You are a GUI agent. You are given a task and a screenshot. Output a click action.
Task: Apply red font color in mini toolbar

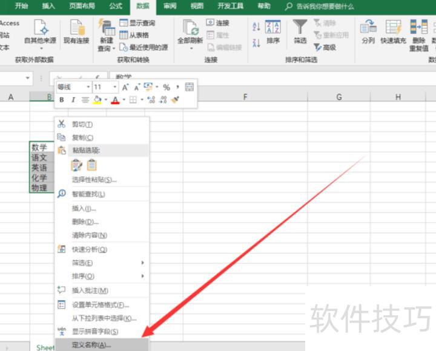116,99
